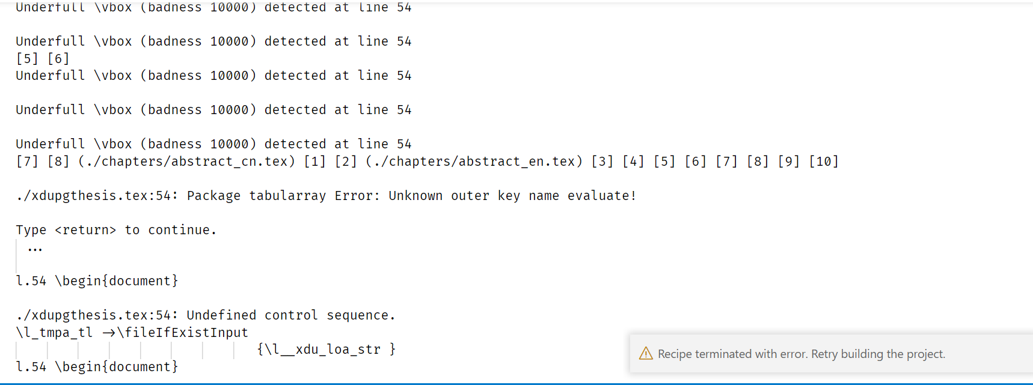This screenshot has width=1033, height=385.
Task: Click the word 'evaluate!' in the error line
Action: pyautogui.click(x=602, y=196)
